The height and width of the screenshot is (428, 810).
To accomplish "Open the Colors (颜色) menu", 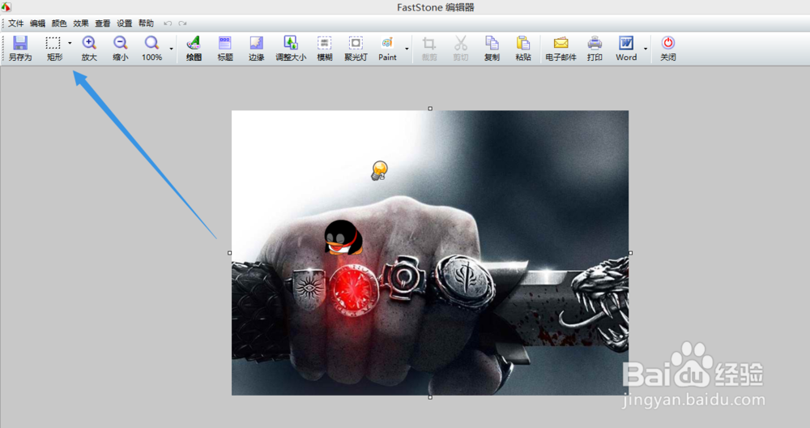I will (x=59, y=24).
